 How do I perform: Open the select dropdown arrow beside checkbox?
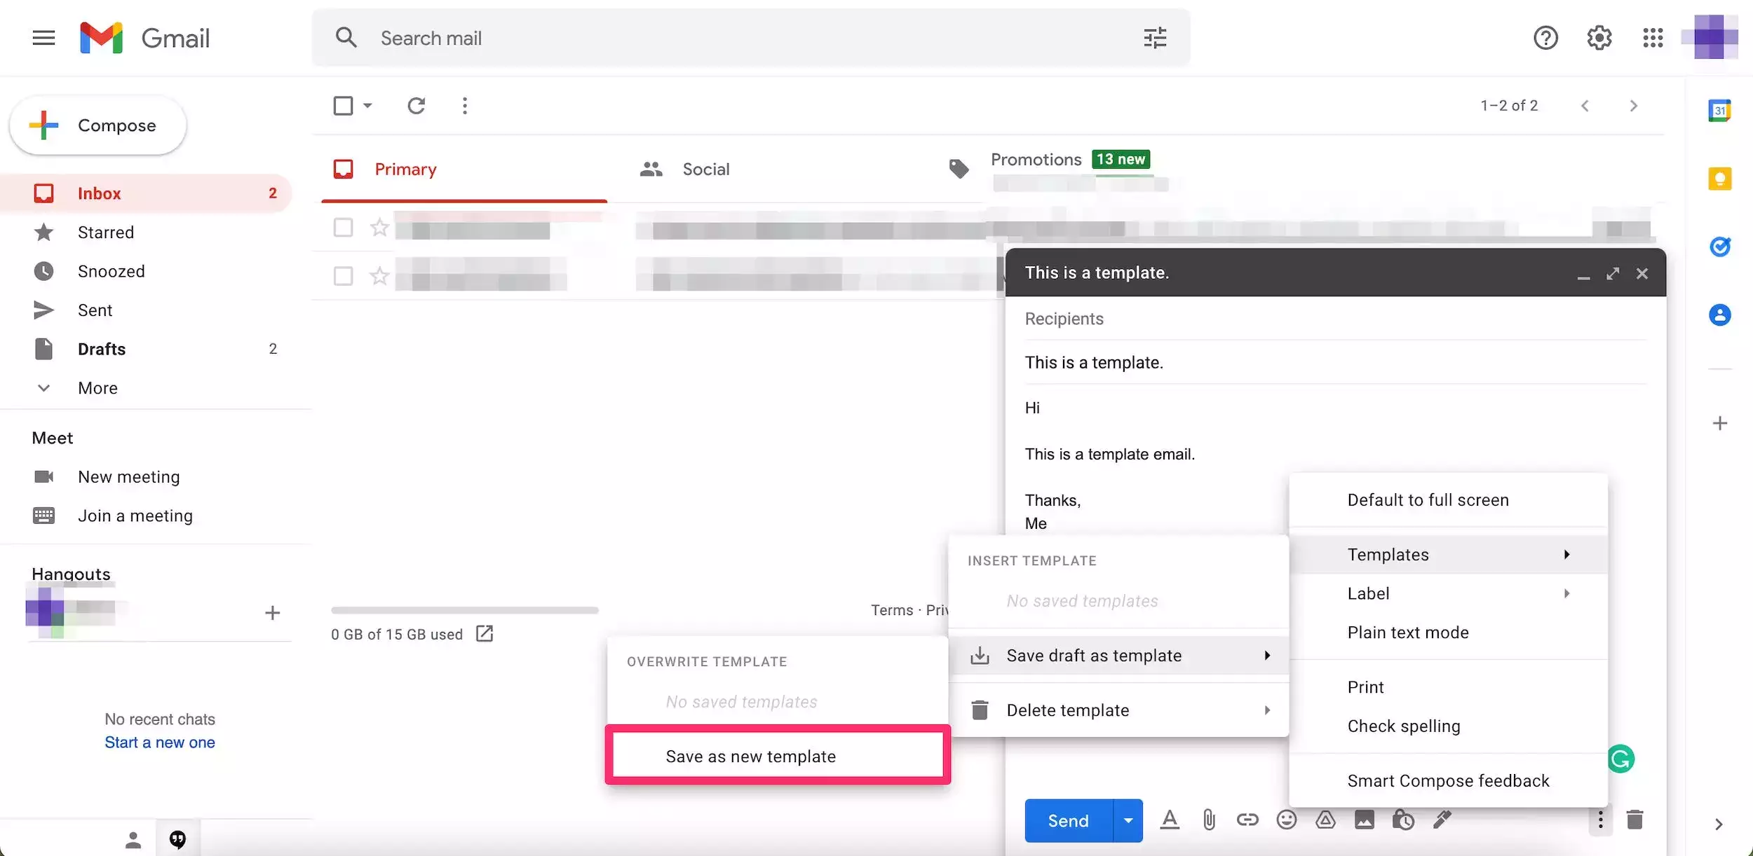click(367, 106)
